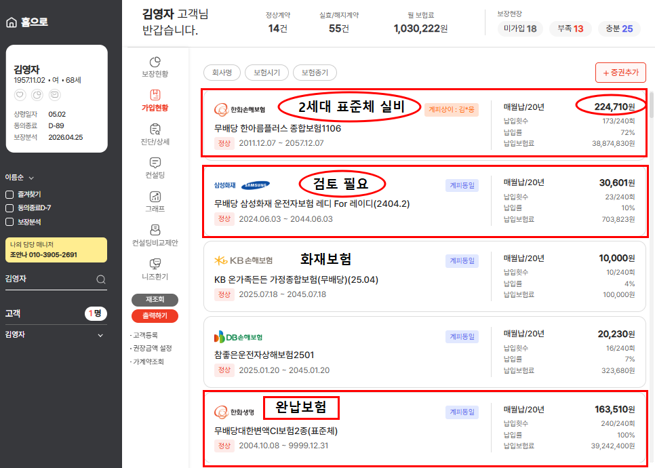Click 증권추가 to add a policy
Image resolution: width=655 pixels, height=468 pixels.
click(620, 73)
